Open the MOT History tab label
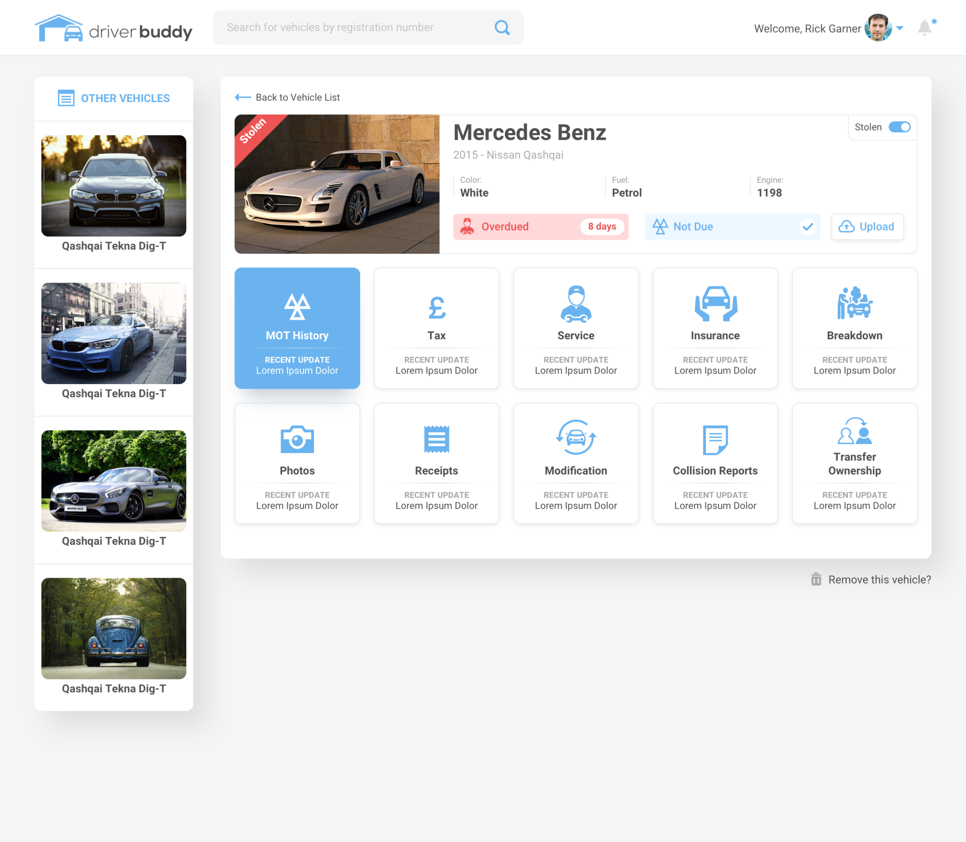966x842 pixels. point(297,335)
